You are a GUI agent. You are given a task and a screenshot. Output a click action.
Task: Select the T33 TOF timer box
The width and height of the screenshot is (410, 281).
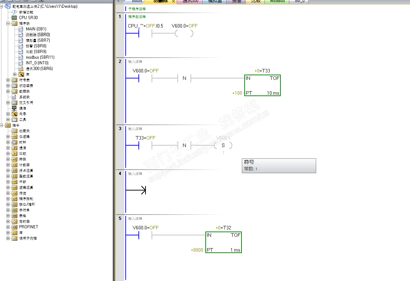coord(262,85)
